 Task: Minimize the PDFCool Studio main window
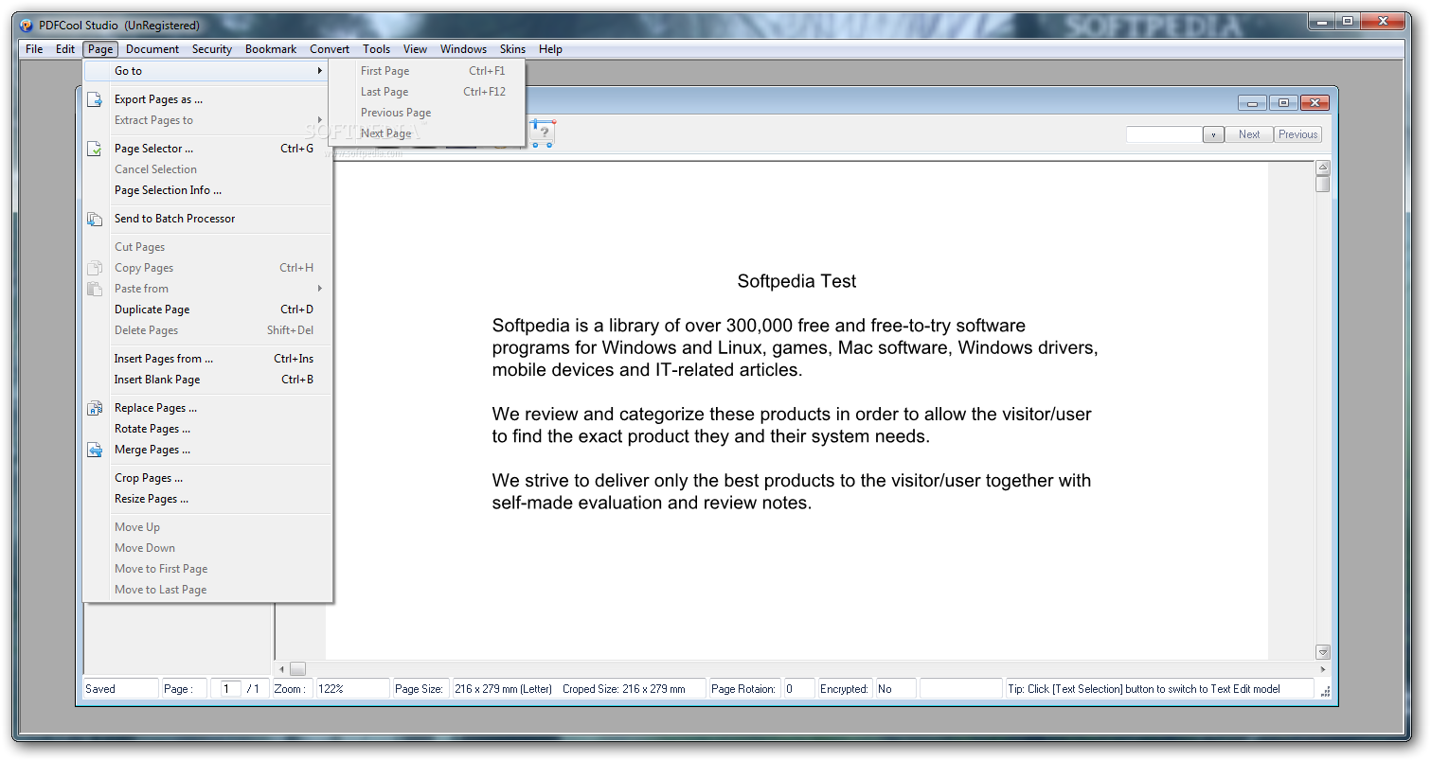(x=1321, y=21)
